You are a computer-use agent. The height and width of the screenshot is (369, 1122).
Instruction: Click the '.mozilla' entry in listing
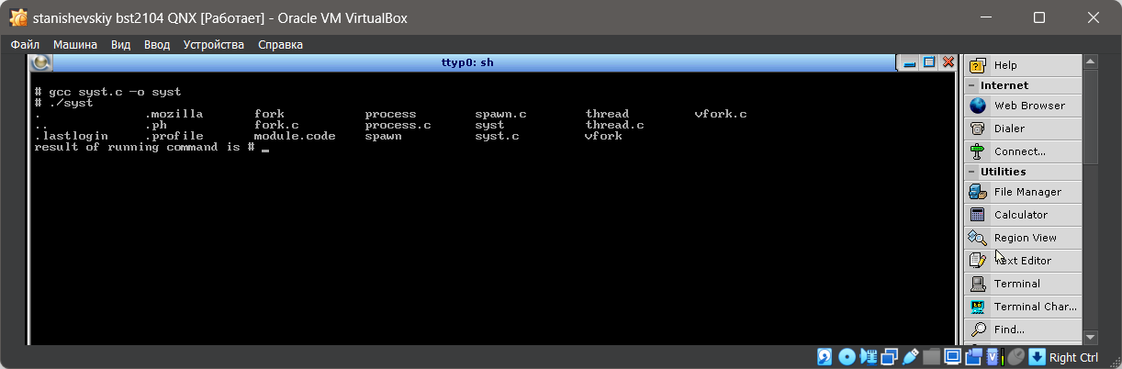[x=174, y=114]
